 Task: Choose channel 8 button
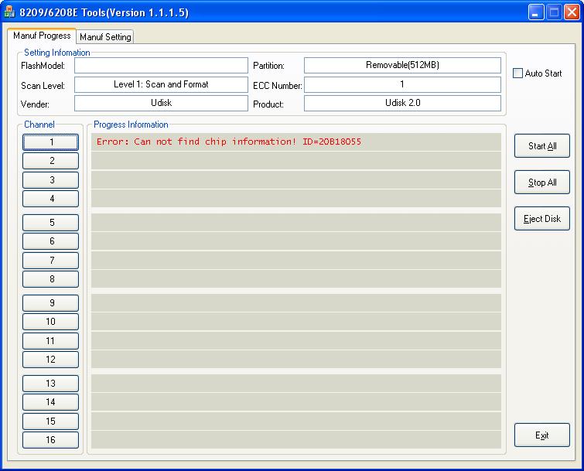pyautogui.click(x=51, y=279)
